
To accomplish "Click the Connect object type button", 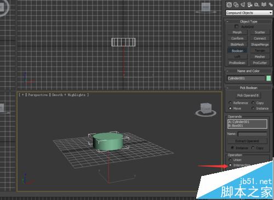I will click(260, 38).
